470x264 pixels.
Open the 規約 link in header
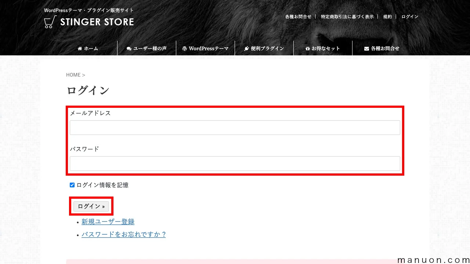point(387,17)
